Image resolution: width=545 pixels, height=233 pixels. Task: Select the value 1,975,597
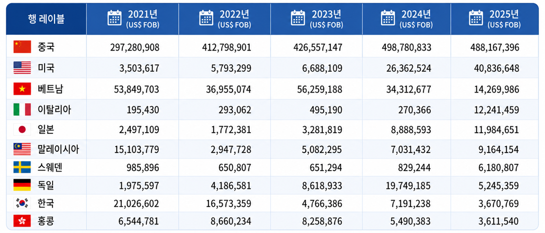point(140,186)
